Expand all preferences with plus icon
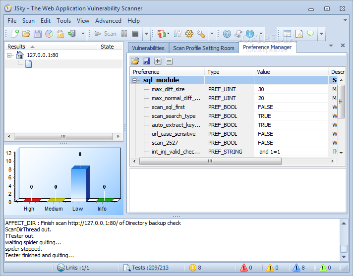The image size is (353, 276). (x=158, y=61)
